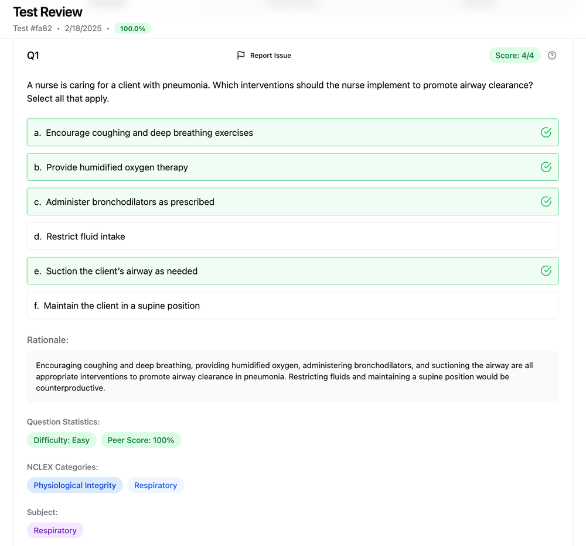Open the help question mark icon near the score
This screenshot has width=586, height=546.
click(x=551, y=55)
